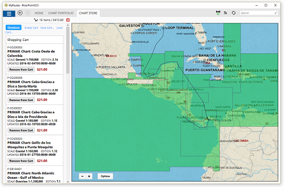The height and width of the screenshot is (187, 285).
Task: Click the Checkout button
Action: (x=13, y=27)
